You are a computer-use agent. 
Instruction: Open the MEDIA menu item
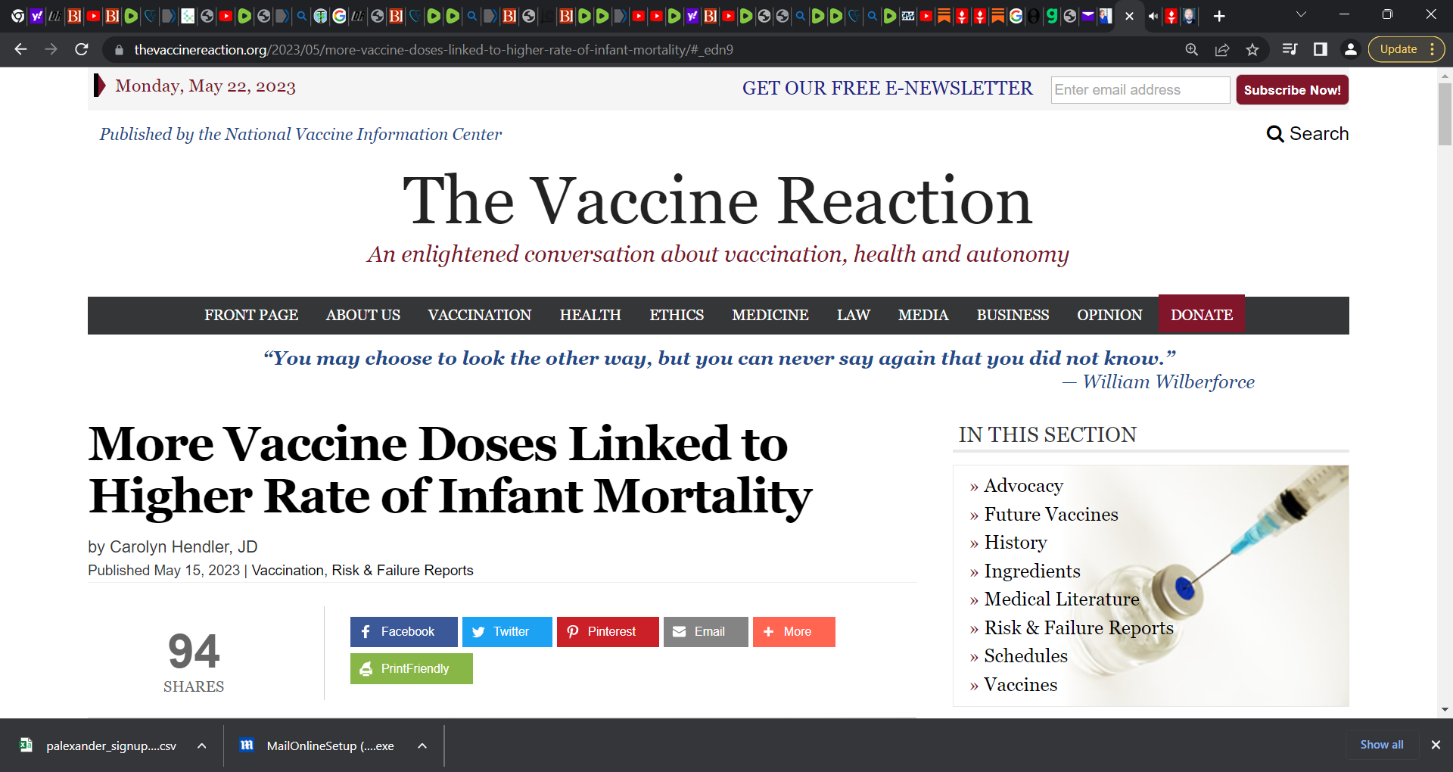(923, 315)
